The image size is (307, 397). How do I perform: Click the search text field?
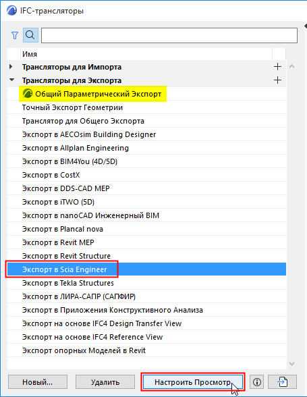click(x=169, y=35)
